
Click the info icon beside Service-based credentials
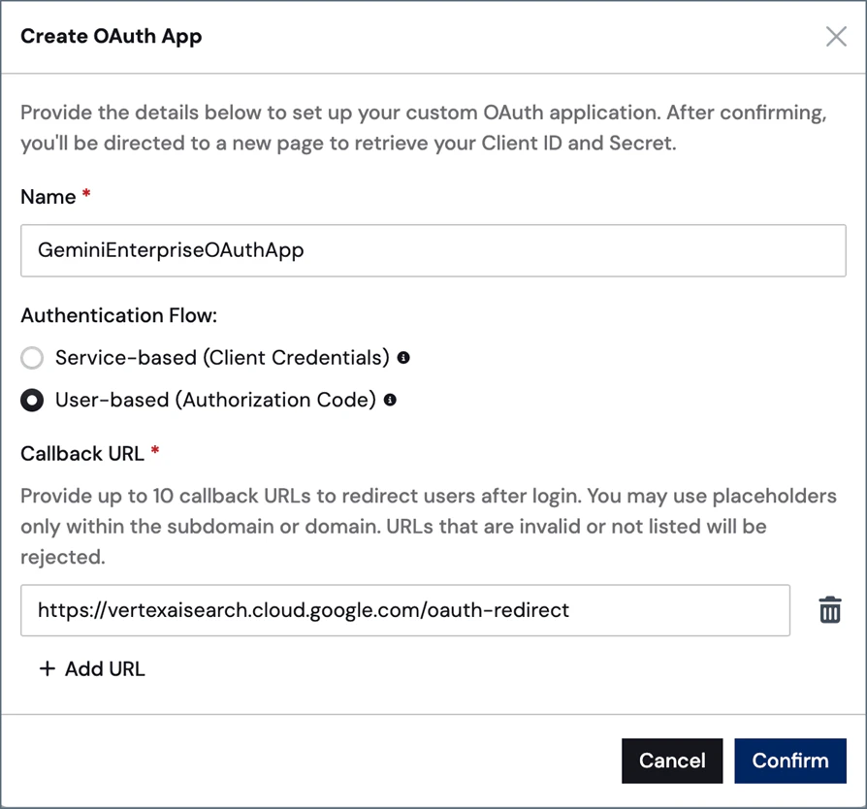click(405, 358)
